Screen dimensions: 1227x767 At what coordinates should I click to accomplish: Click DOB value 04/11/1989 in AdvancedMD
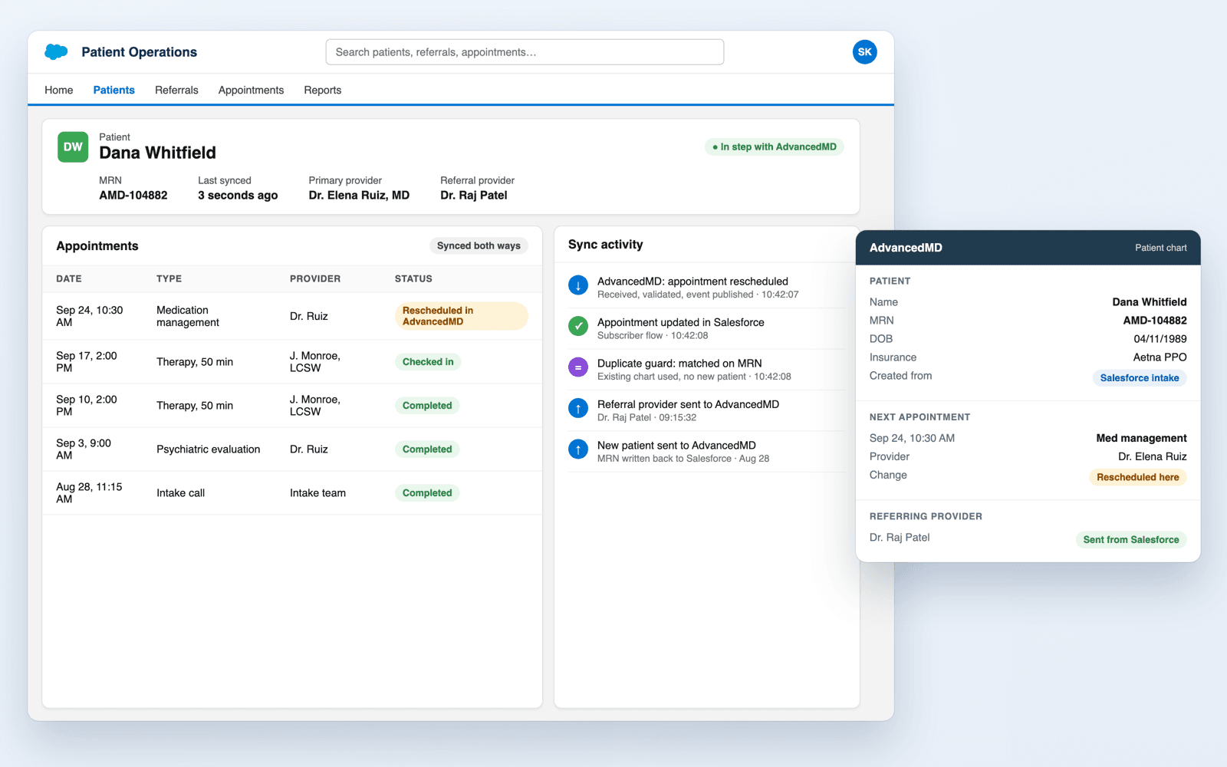point(1160,339)
